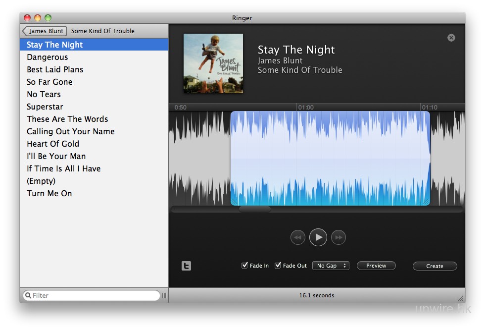Image resolution: width=485 pixels, height=330 pixels.
Task: Click the sidebar resize grip handle
Action: point(164,296)
